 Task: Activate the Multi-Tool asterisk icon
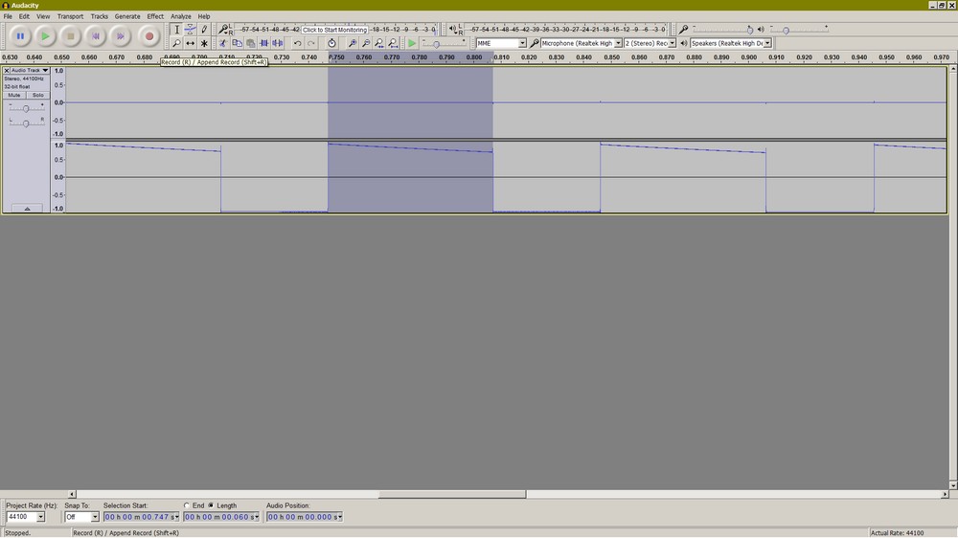(204, 43)
